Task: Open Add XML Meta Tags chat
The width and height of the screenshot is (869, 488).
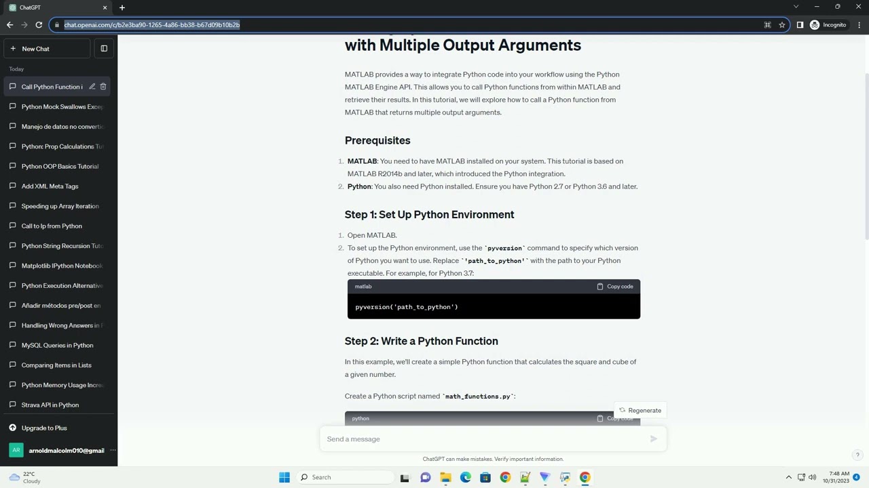Action: [58, 186]
